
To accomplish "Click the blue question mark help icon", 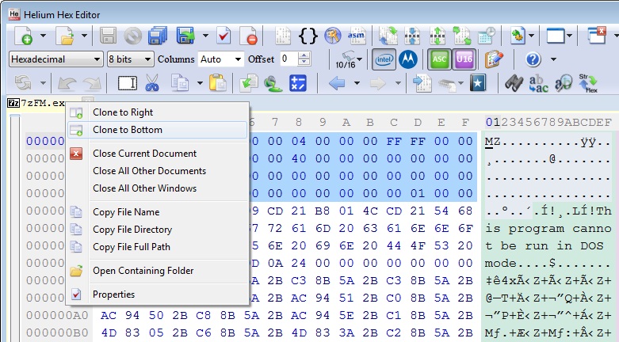I will 533,59.
